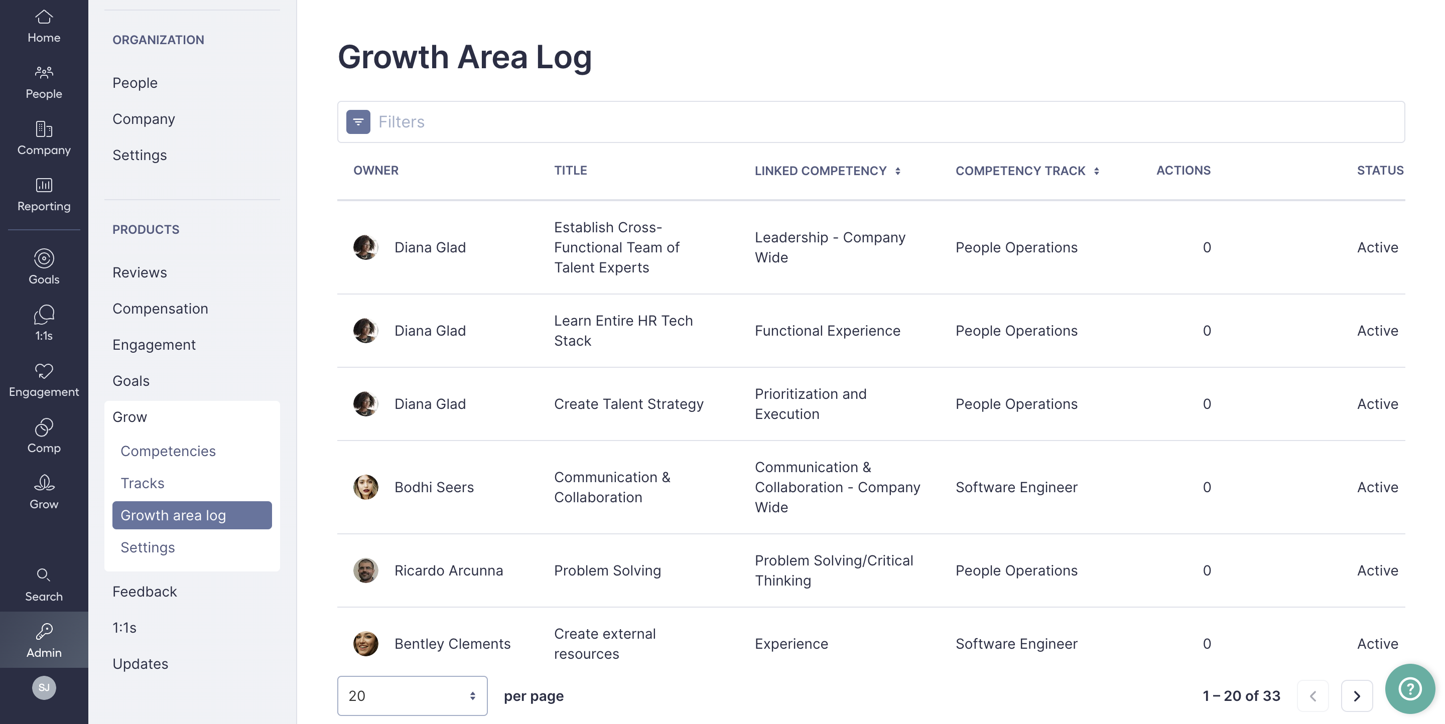The width and height of the screenshot is (1445, 724).
Task: Open Tracks under Grow
Action: pos(143,483)
